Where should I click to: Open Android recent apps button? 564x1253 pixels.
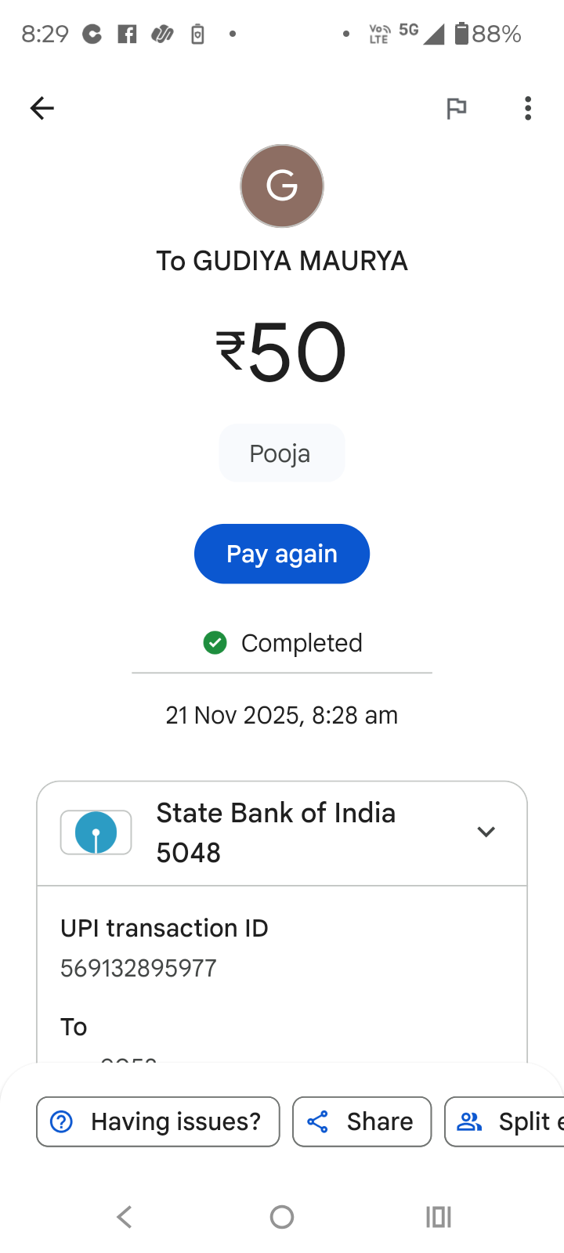[x=439, y=1217]
